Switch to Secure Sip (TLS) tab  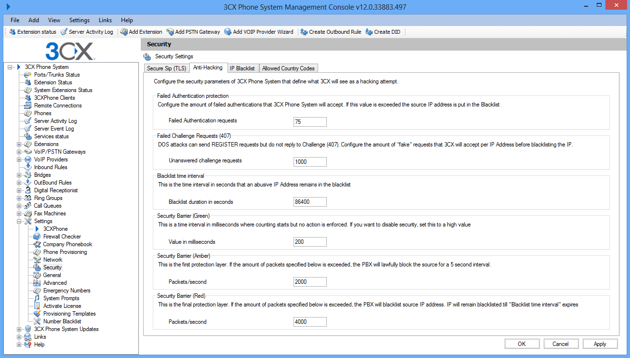click(167, 68)
